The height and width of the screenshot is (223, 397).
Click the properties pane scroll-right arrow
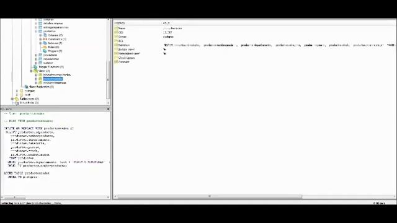tap(395, 196)
